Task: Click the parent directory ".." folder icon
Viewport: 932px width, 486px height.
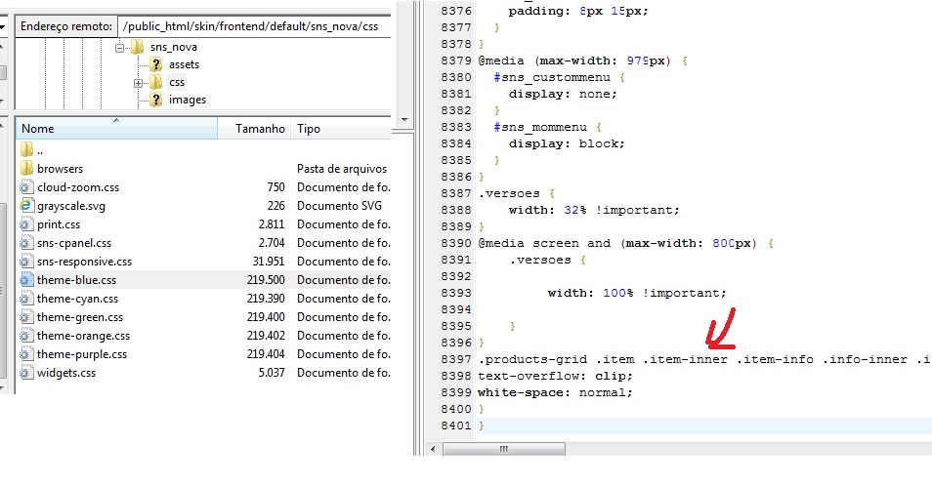Action: click(27, 150)
